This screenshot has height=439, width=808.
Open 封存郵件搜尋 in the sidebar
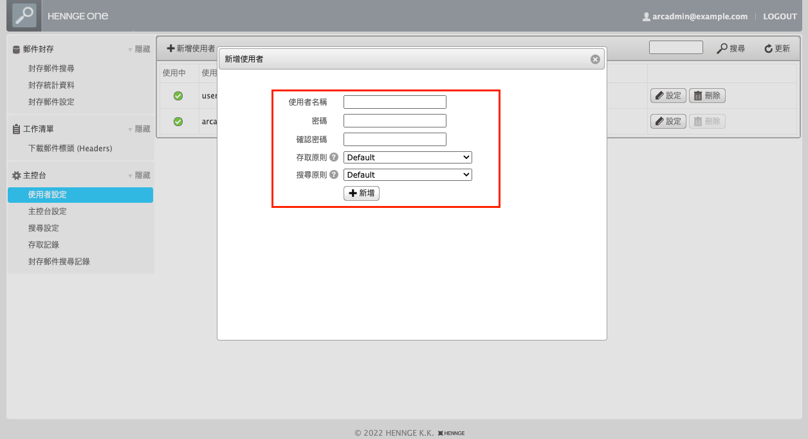coord(51,68)
